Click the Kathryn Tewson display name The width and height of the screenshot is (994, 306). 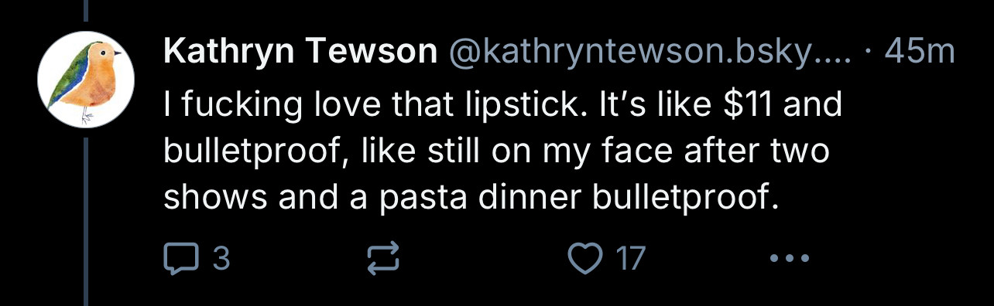tap(300, 53)
